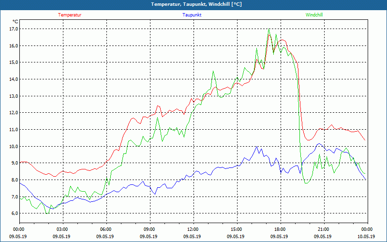Click the 14,0 y-axis value

pos(14,79)
